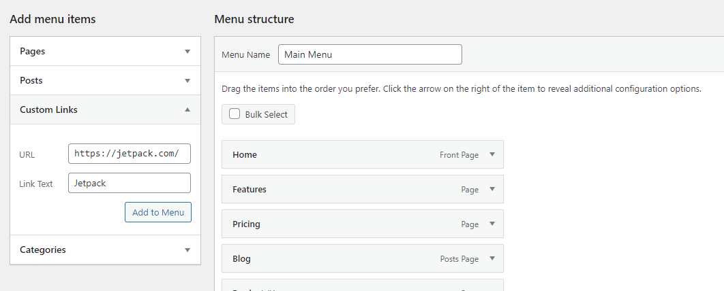Select the Categories section title
Screen dimensions: 724x291
(42, 250)
